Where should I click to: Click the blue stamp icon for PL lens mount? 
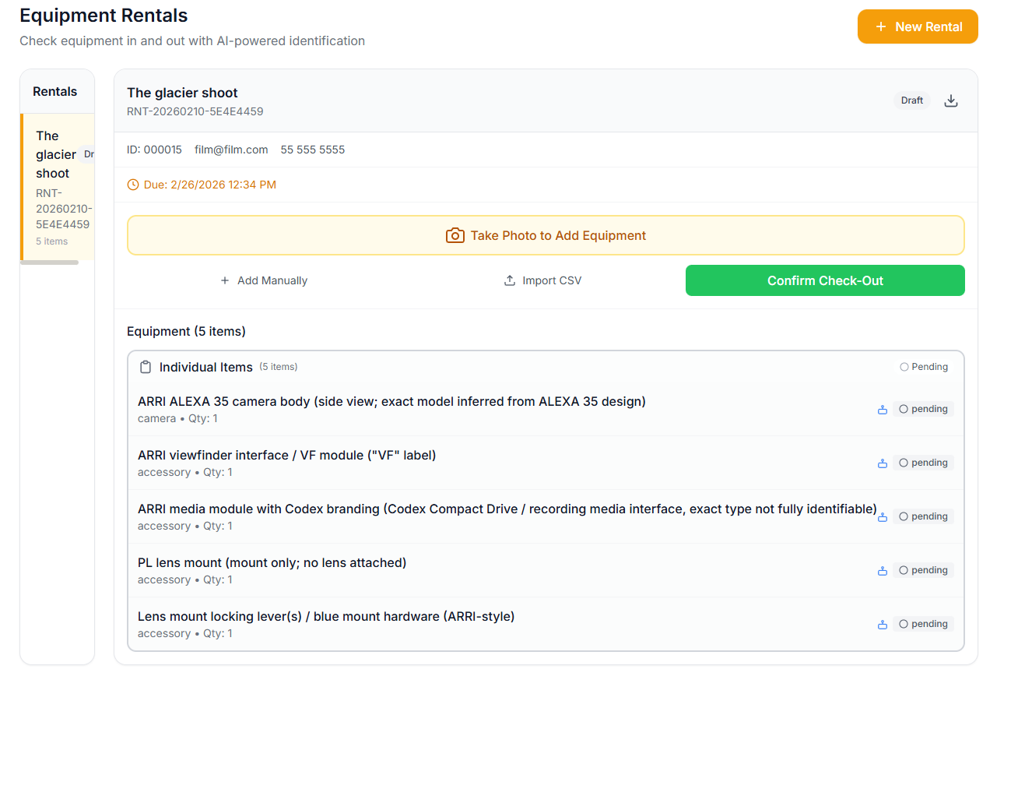[883, 571]
